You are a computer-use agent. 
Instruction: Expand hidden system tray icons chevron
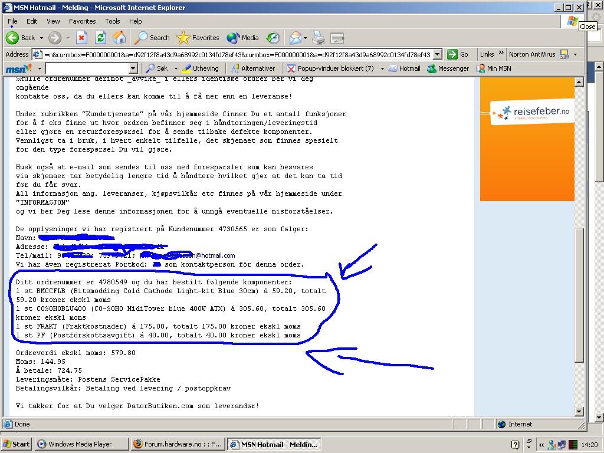(541, 445)
